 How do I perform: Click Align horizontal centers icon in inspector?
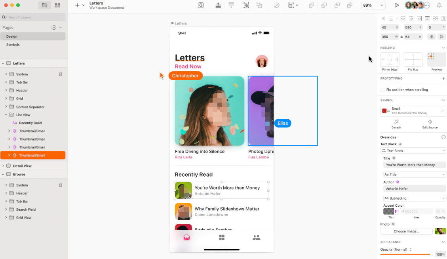(411, 19)
